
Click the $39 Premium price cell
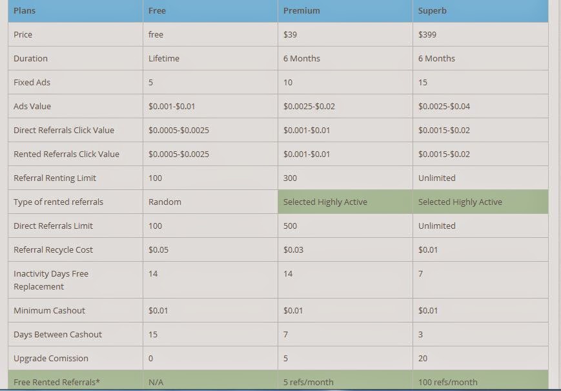pos(290,34)
